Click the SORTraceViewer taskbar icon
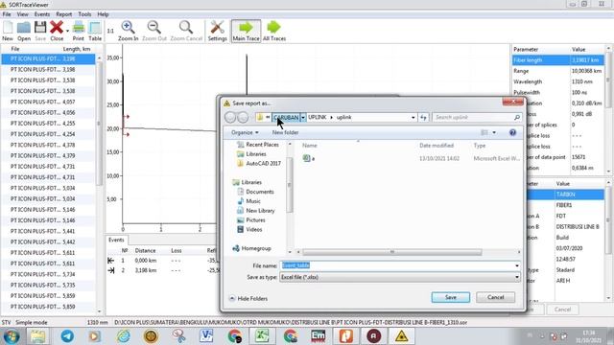This screenshot has width=614, height=345. point(401,336)
